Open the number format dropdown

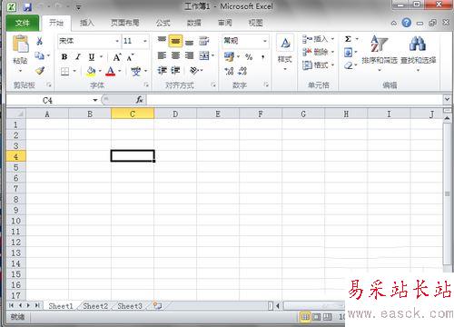pyautogui.click(x=265, y=41)
